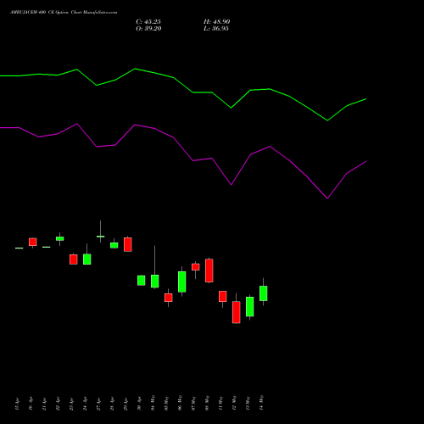Viewport: 424px width, 424px height.
Task: Click the red candlestick for 05 May
Action: [169, 298]
